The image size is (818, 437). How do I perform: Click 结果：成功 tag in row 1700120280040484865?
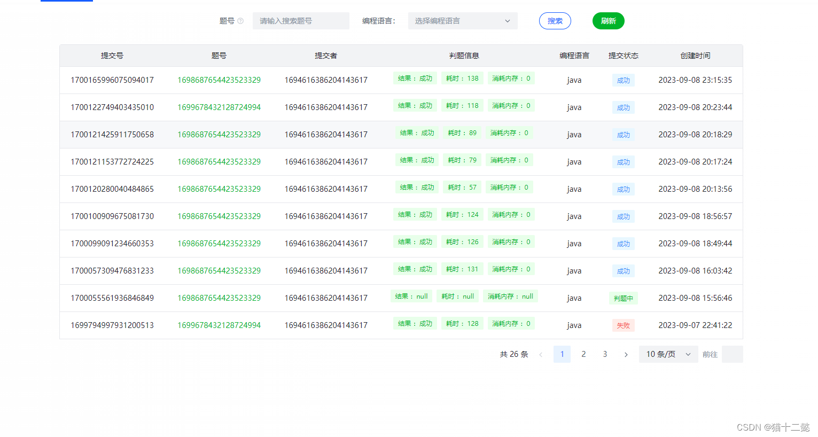(417, 188)
